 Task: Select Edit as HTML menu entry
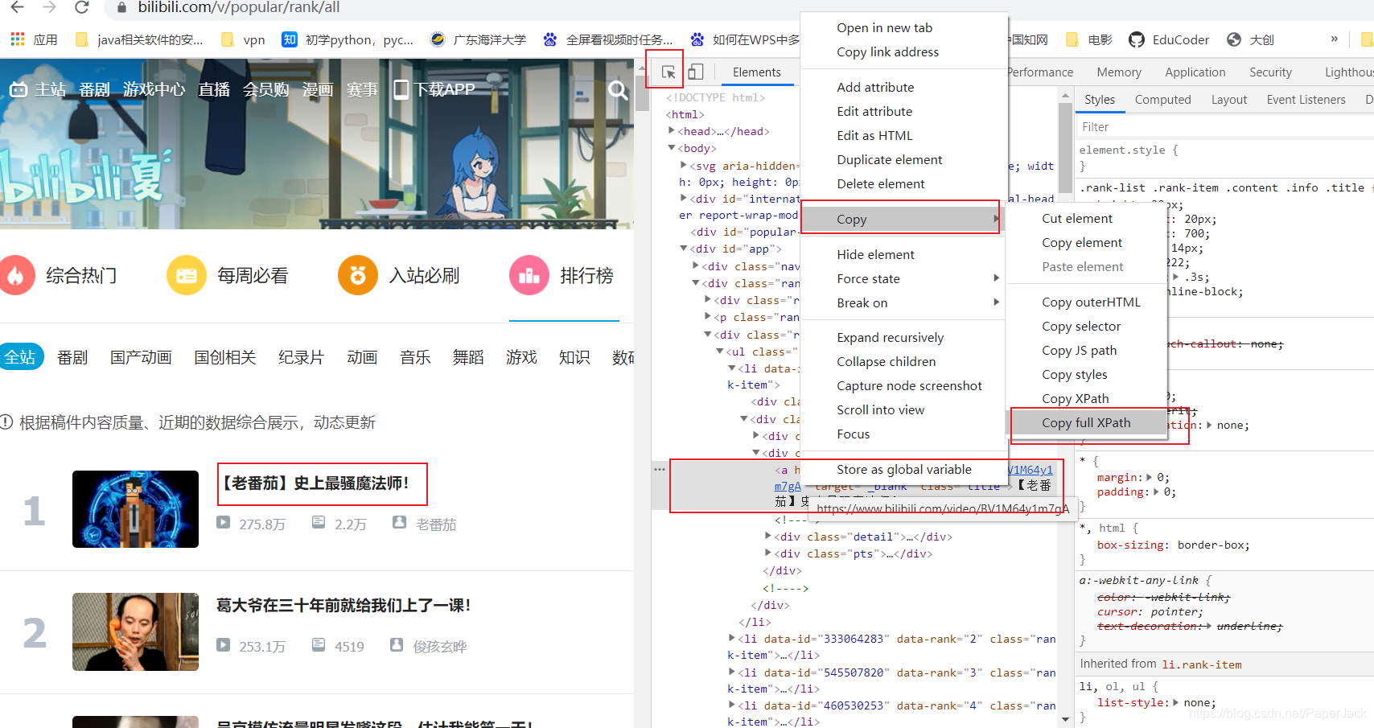[874, 135]
